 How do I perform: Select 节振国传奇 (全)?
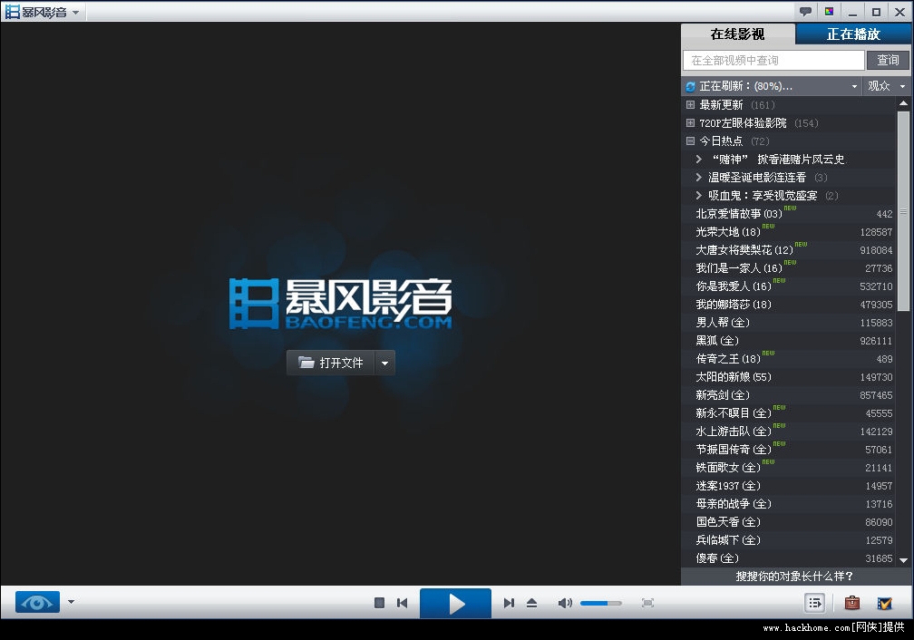click(788, 450)
